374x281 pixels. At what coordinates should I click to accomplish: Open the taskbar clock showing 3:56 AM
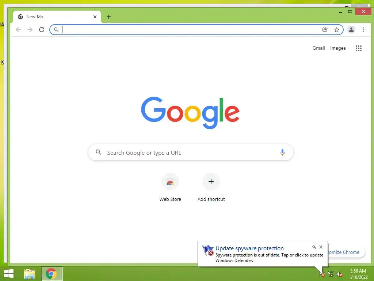(x=358, y=274)
